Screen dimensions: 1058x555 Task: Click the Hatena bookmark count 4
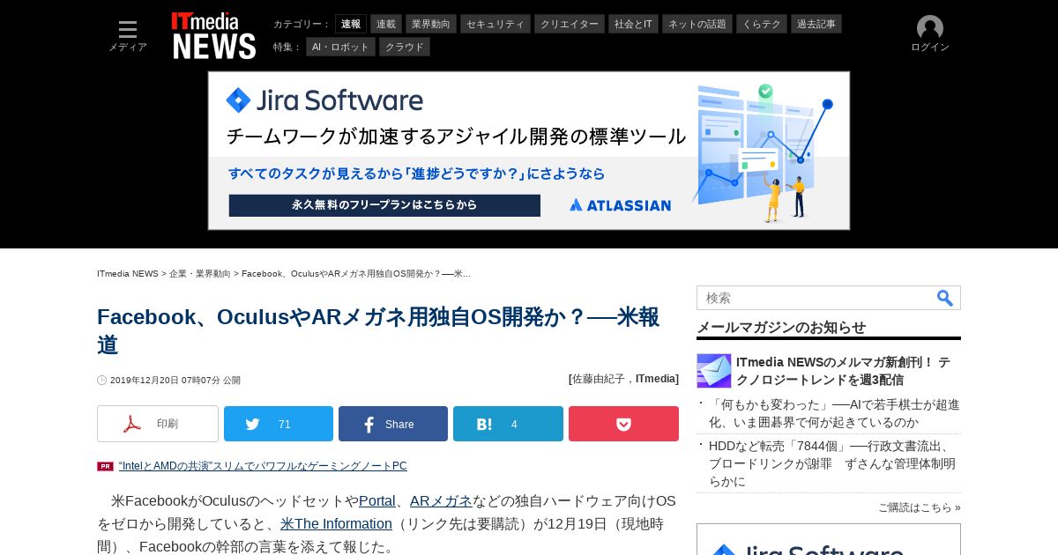[514, 425]
